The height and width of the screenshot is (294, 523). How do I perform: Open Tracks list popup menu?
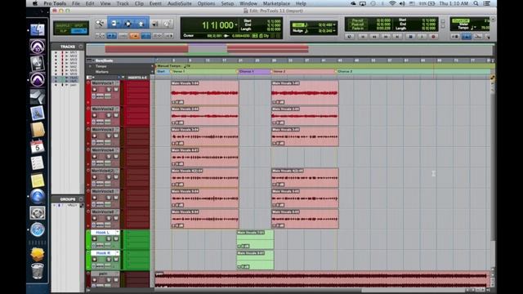(x=81, y=47)
